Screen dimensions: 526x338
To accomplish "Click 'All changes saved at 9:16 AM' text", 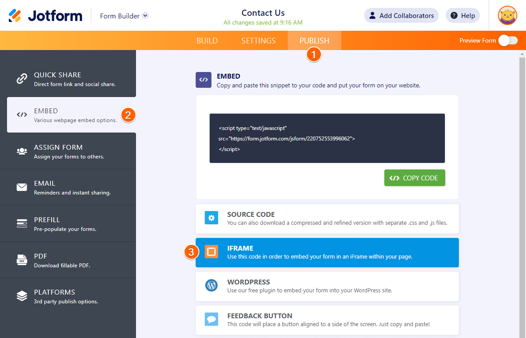I will coord(263,22).
